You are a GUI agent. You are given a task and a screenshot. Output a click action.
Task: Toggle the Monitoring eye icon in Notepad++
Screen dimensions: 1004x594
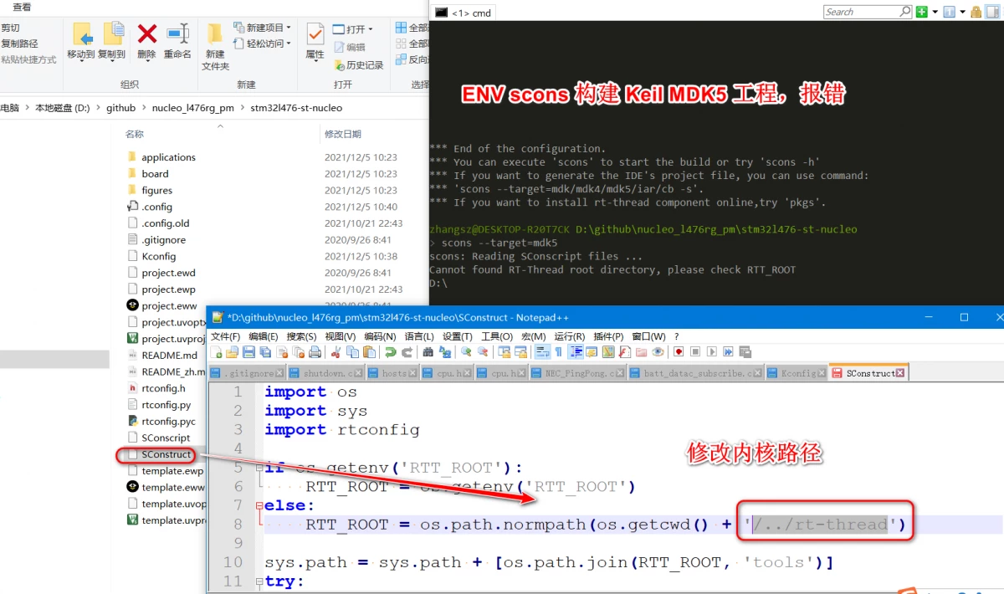[x=658, y=352]
